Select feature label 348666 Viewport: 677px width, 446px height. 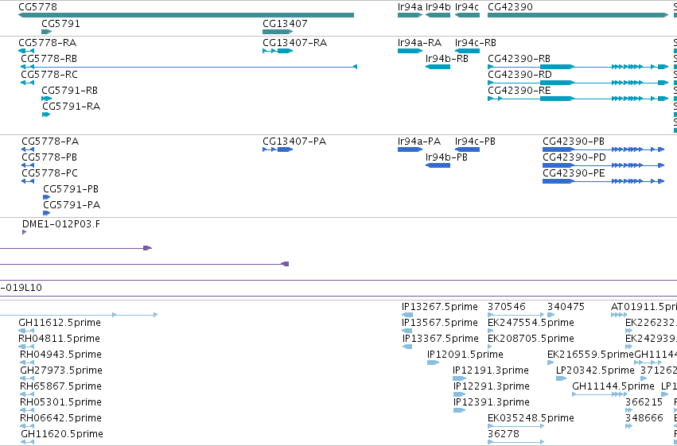click(644, 419)
